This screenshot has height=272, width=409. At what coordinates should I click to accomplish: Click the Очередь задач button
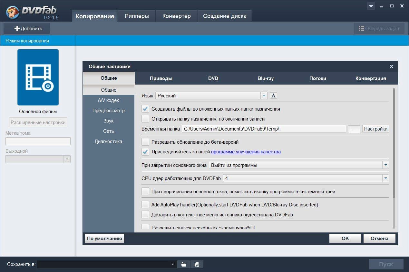point(379,29)
